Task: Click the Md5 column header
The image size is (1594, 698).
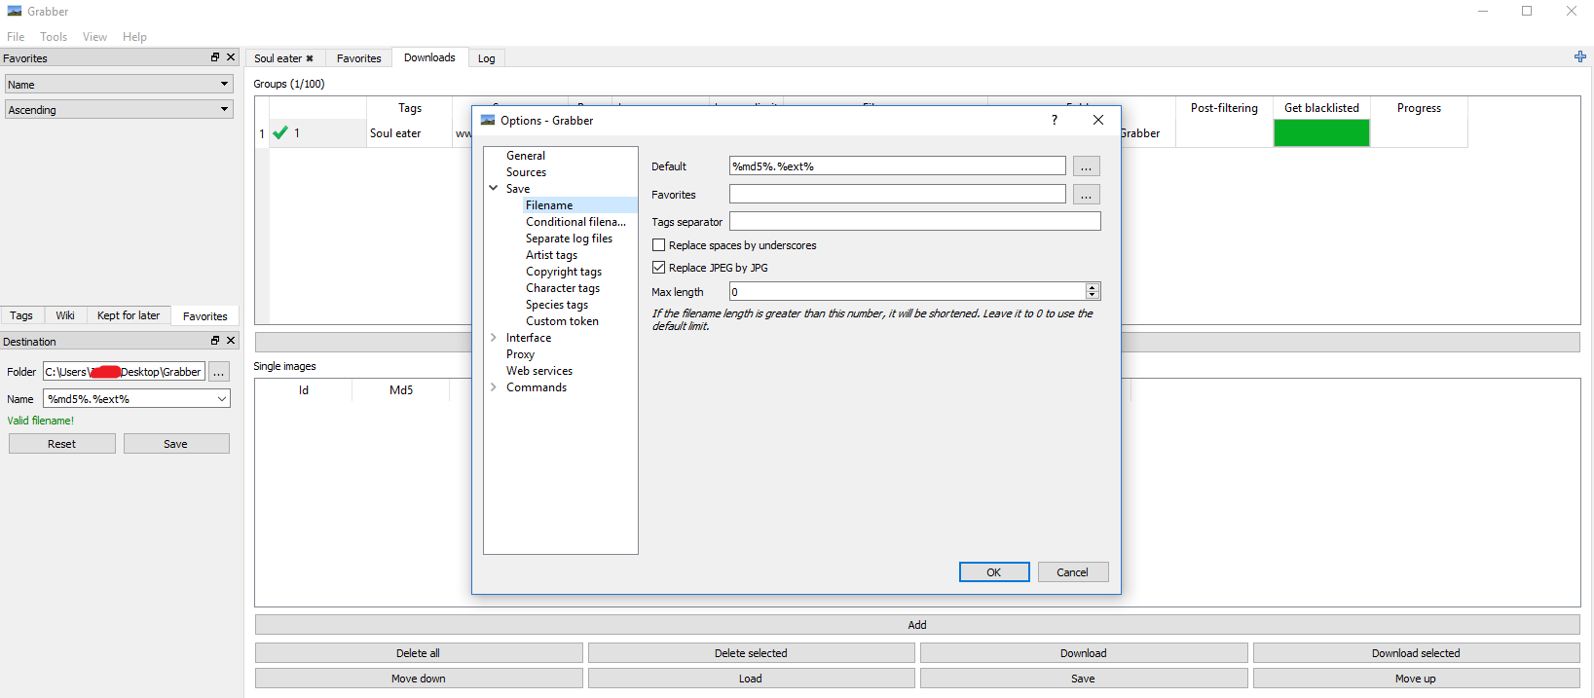Action: pyautogui.click(x=401, y=390)
